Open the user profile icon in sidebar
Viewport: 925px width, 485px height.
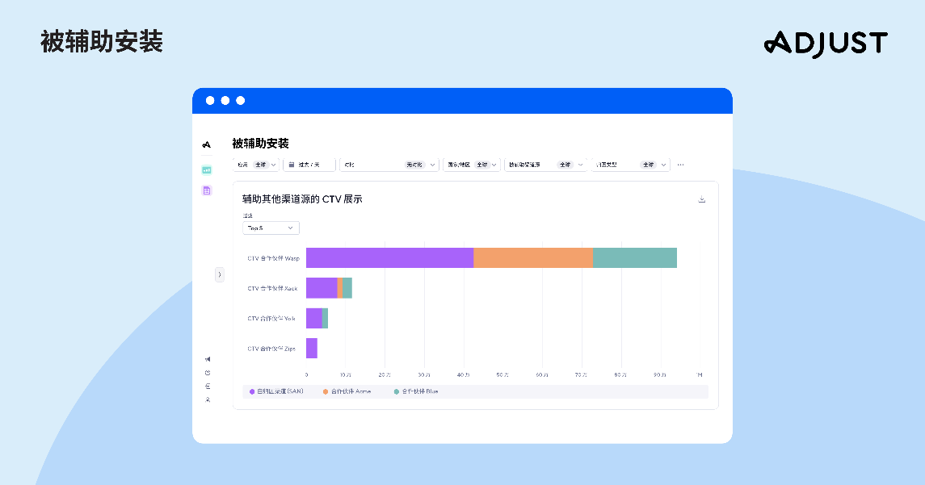208,399
